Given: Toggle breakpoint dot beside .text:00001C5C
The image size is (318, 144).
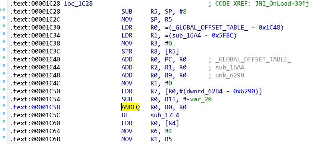Looking at the screenshot, I should pos(4,114).
